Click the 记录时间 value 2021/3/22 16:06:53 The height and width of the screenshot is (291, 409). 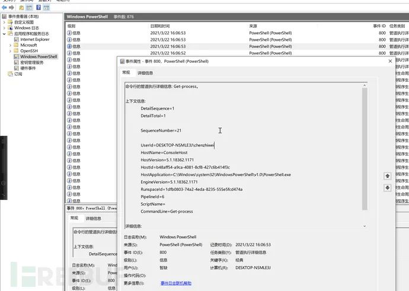253,245
